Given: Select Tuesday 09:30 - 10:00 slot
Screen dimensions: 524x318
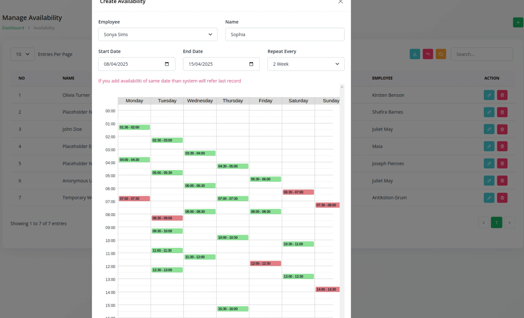Looking at the screenshot, I should 167,231.
